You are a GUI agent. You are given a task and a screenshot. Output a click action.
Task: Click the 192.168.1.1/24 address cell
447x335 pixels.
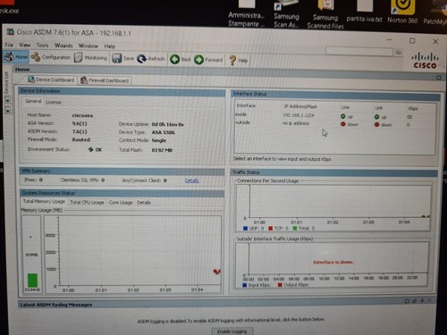pos(299,115)
